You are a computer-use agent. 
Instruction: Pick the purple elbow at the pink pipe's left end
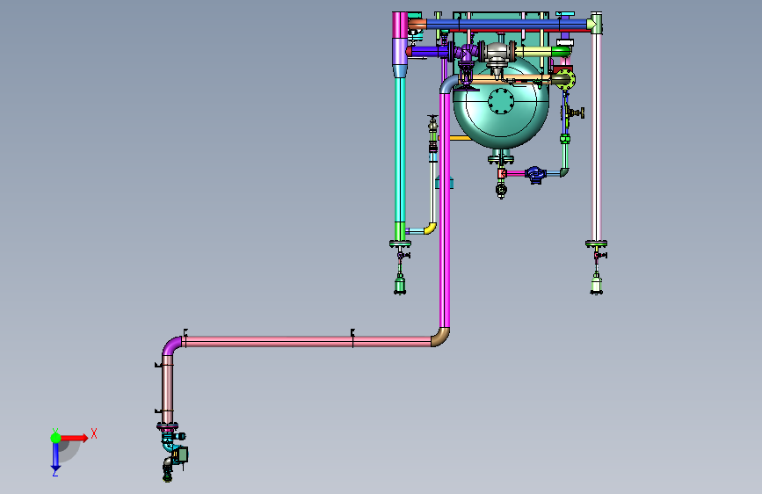[x=171, y=346]
